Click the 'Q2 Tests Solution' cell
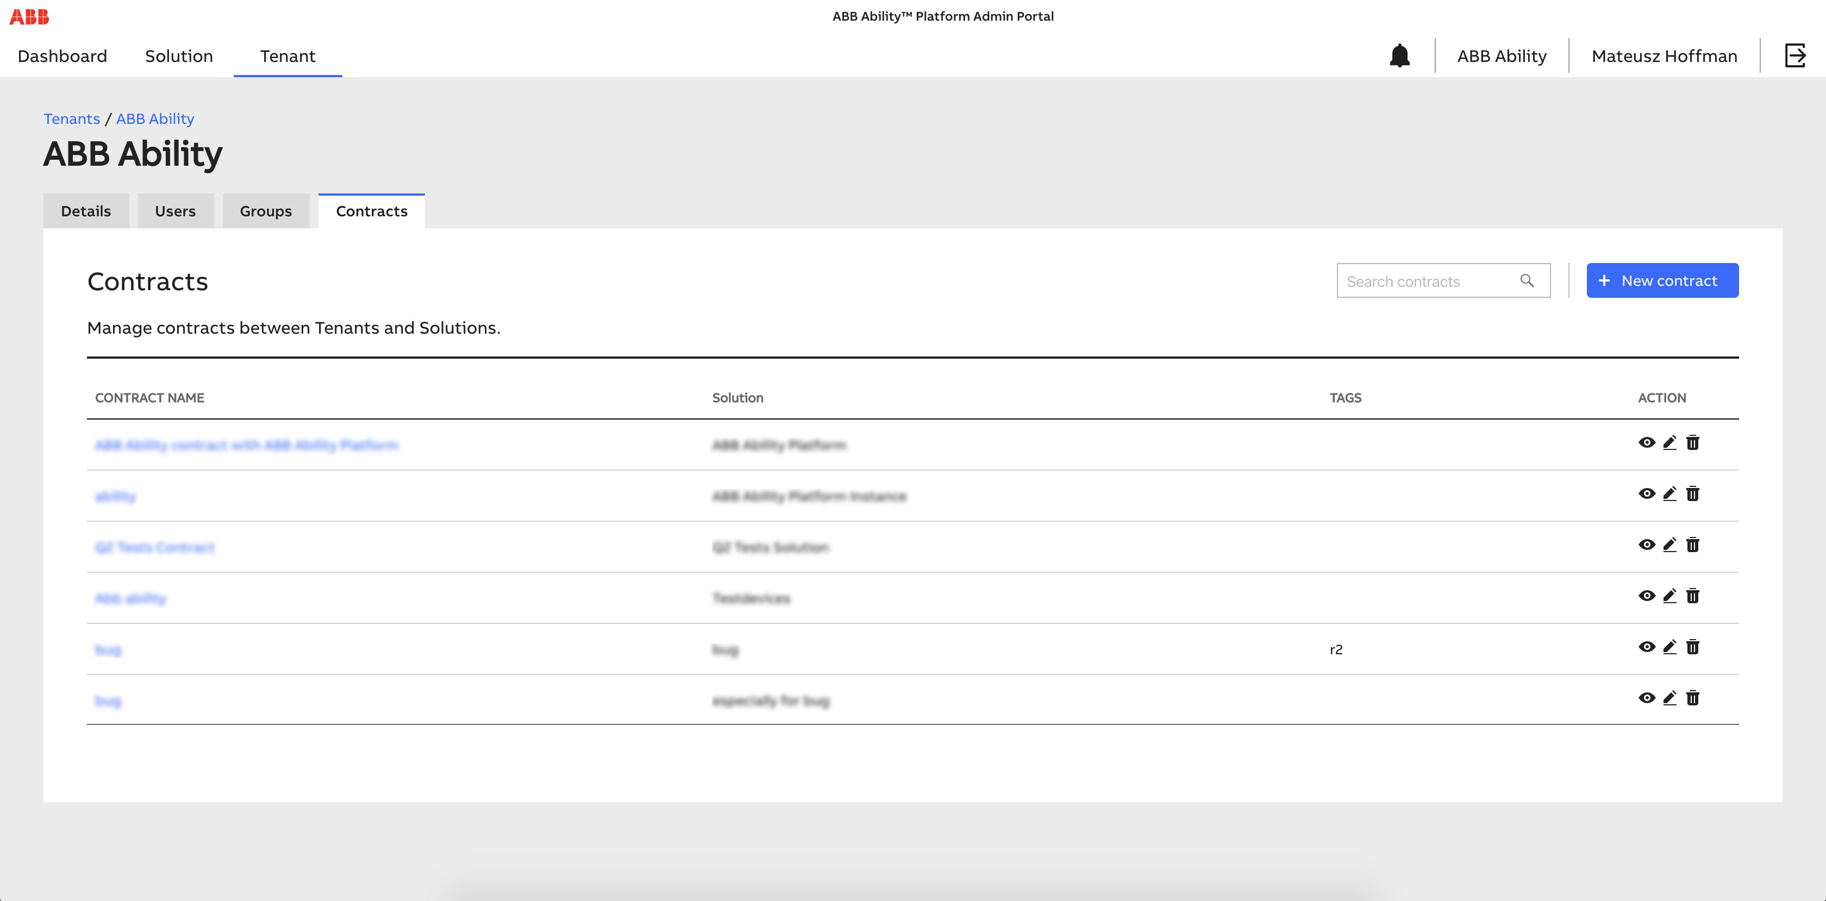 771,547
